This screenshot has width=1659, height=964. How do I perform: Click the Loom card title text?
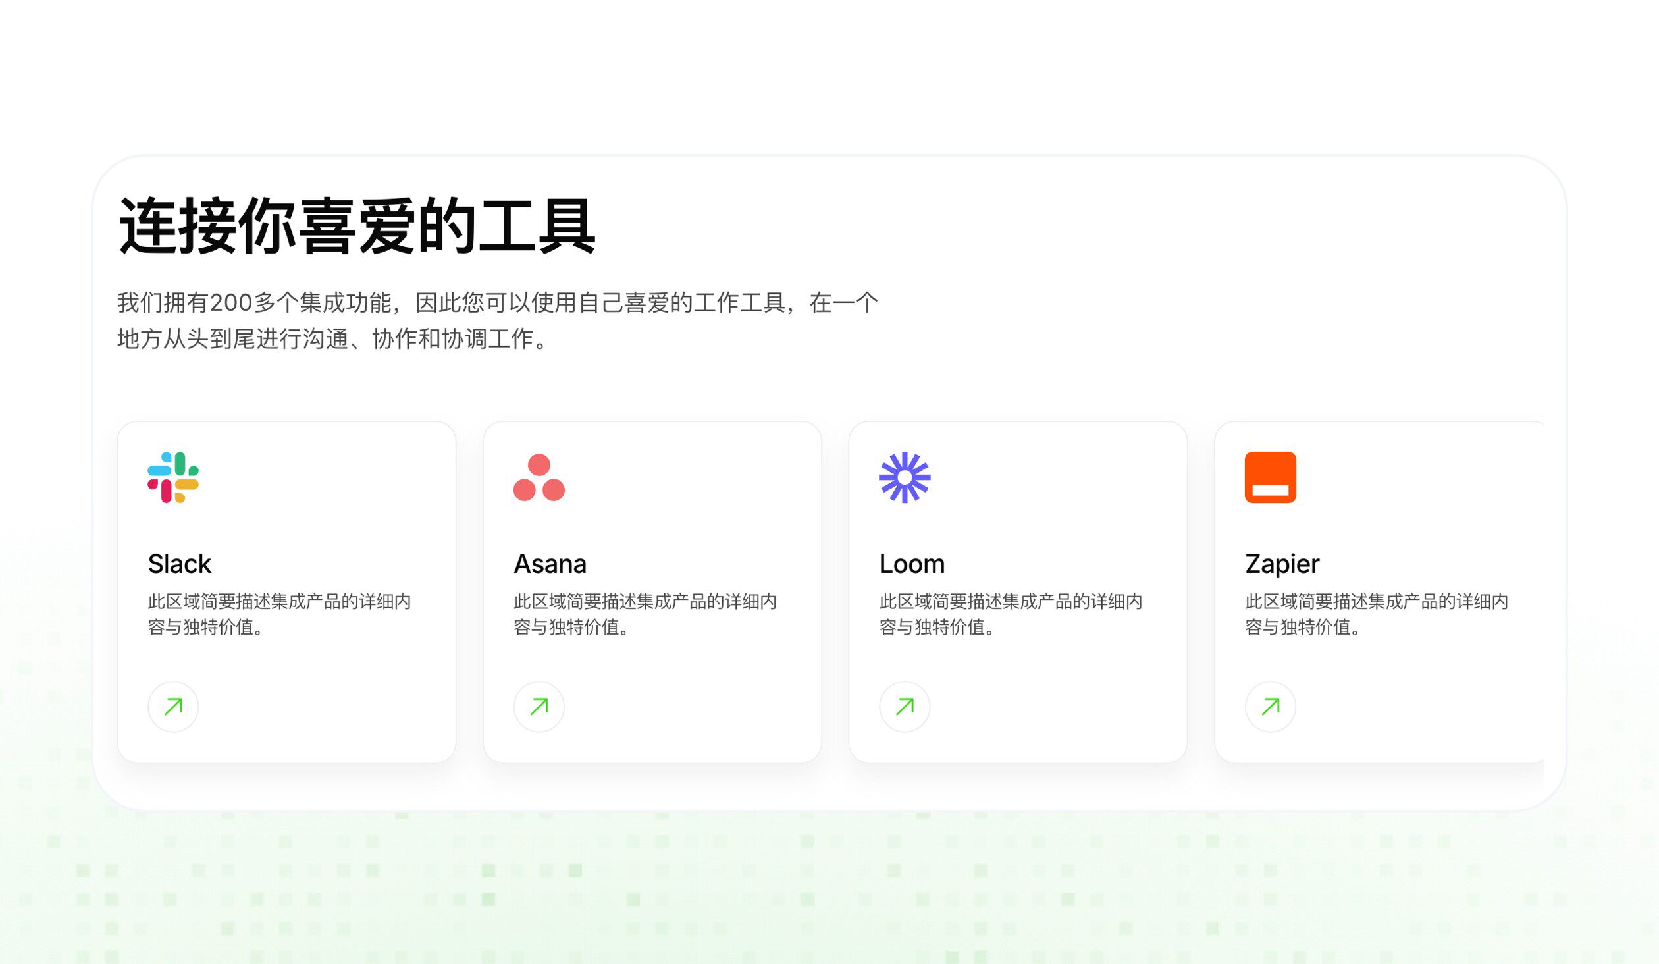tap(911, 564)
